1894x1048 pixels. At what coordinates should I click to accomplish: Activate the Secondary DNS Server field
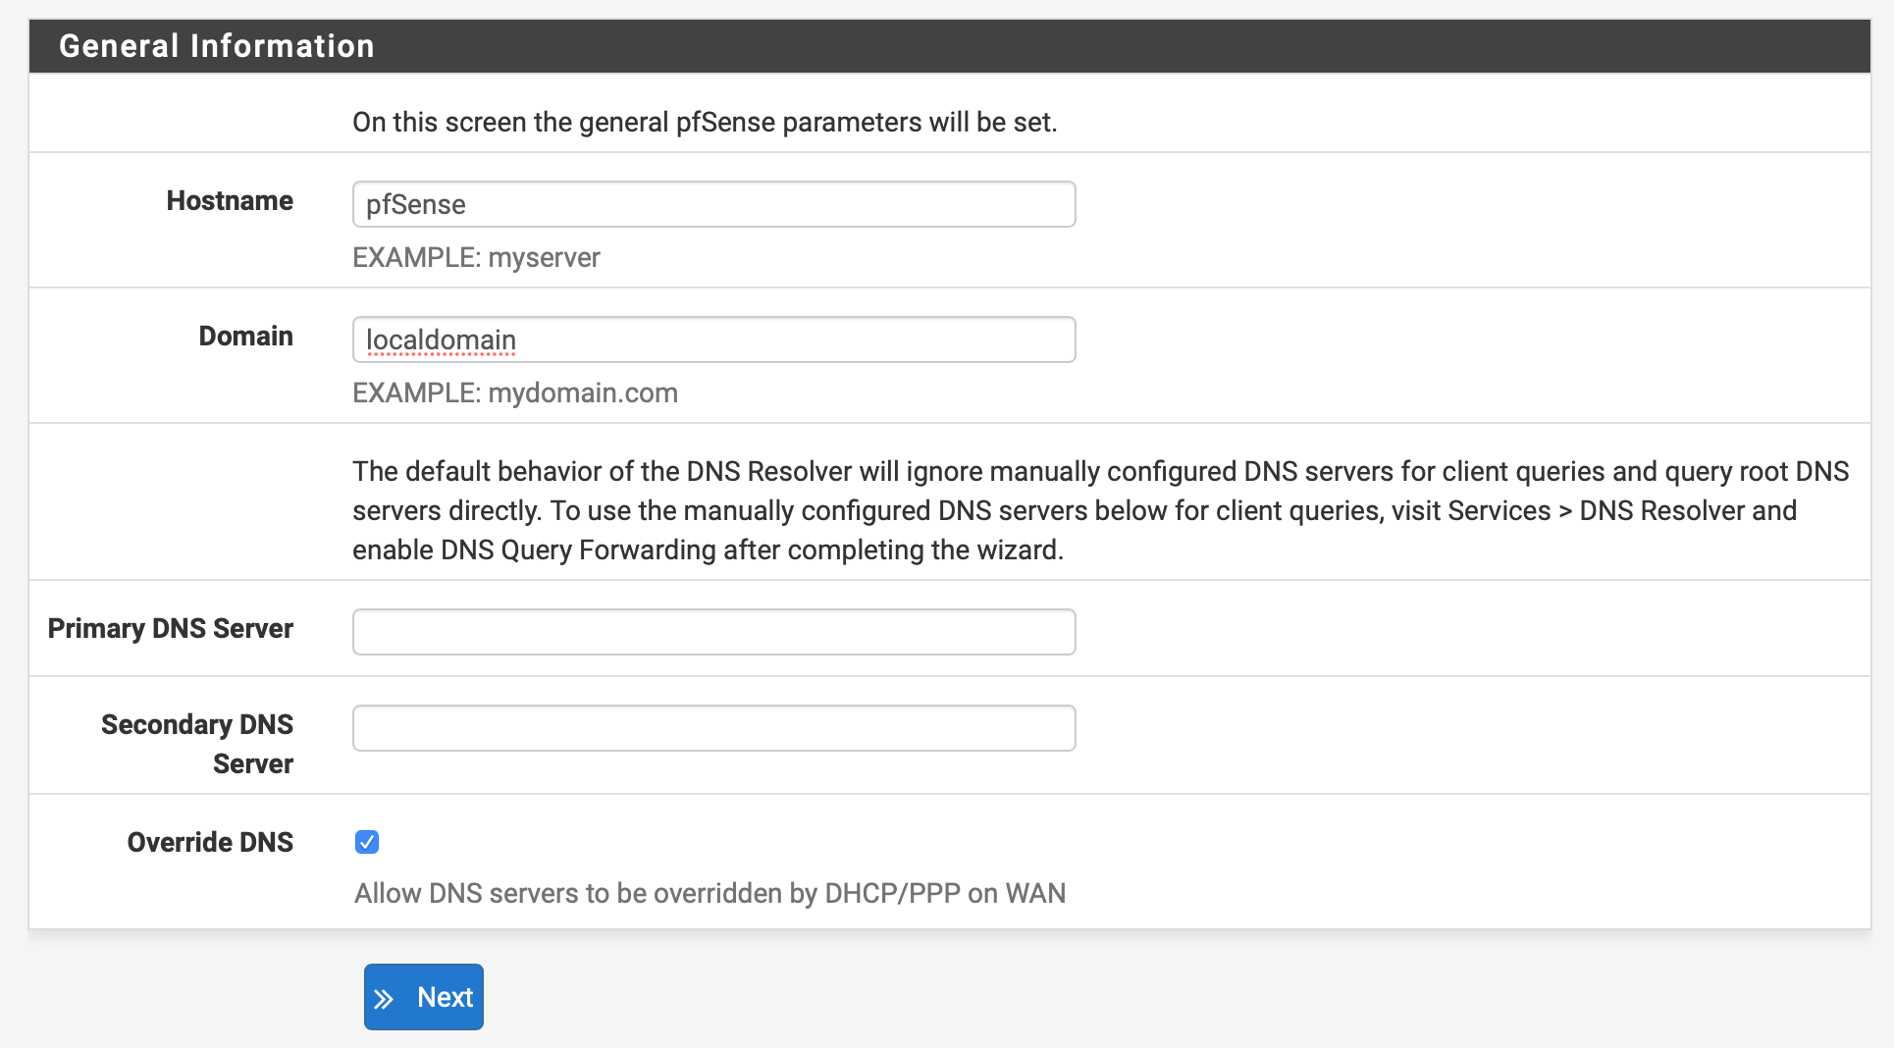(713, 728)
